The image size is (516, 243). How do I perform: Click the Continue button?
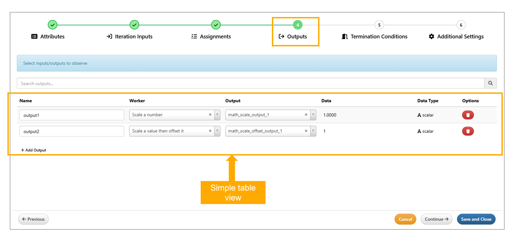pyautogui.click(x=436, y=219)
